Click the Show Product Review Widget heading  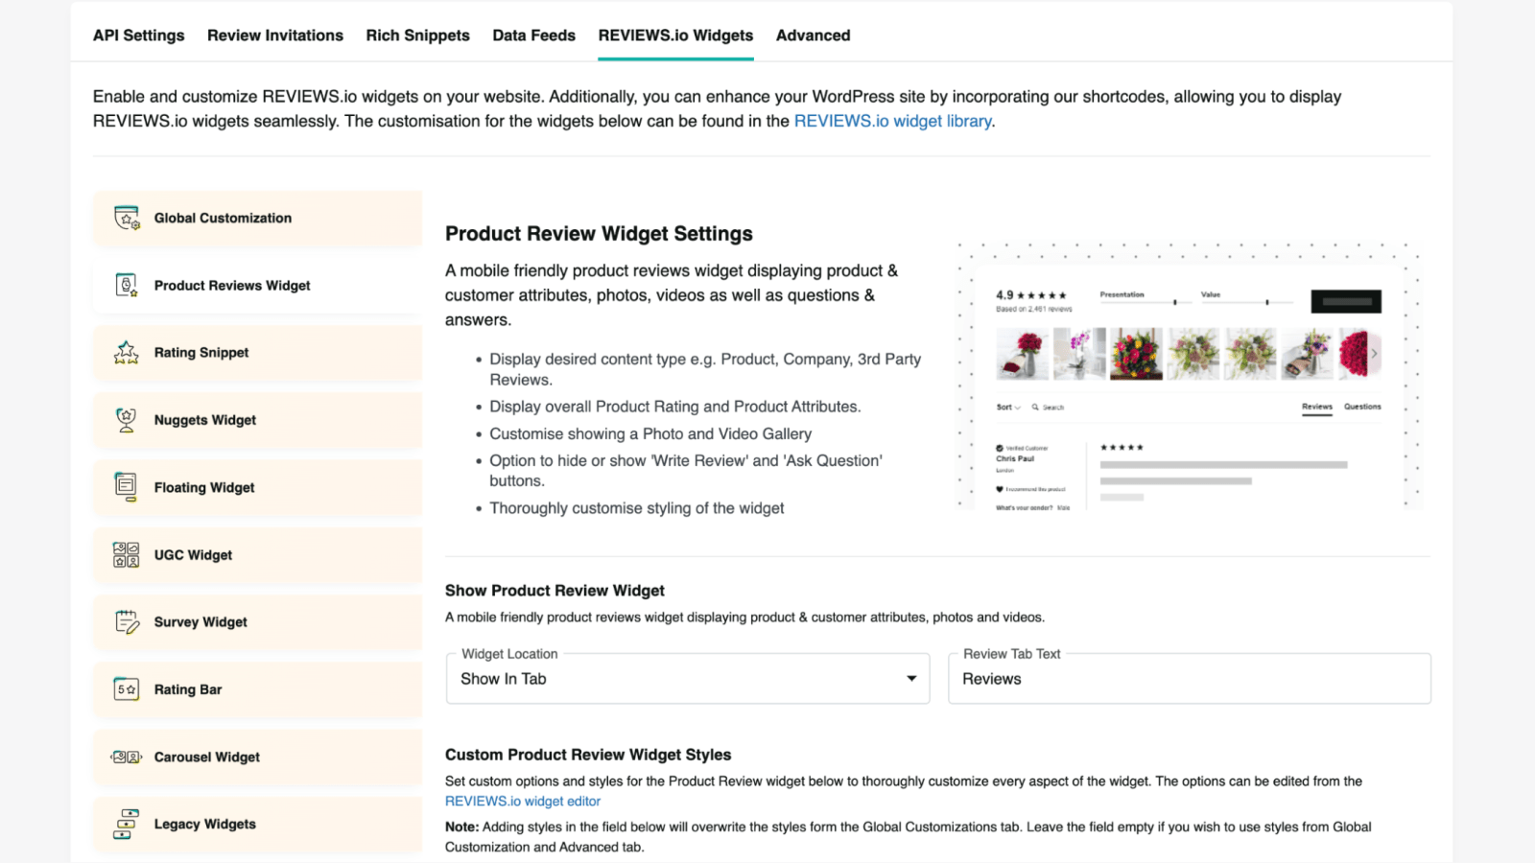555,591
